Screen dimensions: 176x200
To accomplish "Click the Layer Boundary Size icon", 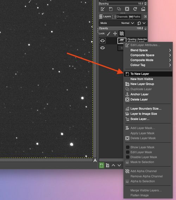I will click(x=127, y=109).
